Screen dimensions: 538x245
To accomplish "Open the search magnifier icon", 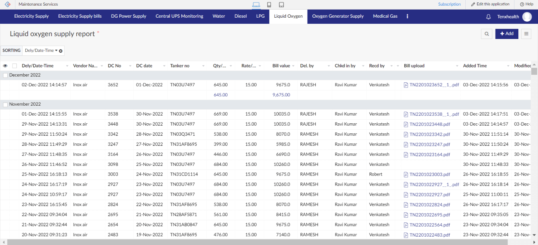I will click(487, 34).
